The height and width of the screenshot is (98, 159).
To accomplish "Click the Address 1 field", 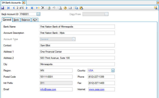I will [77, 52].
